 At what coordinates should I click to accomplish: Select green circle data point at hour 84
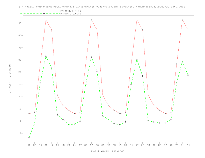click(188, 75)
